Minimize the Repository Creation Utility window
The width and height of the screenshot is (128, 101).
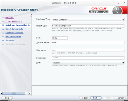119,3
